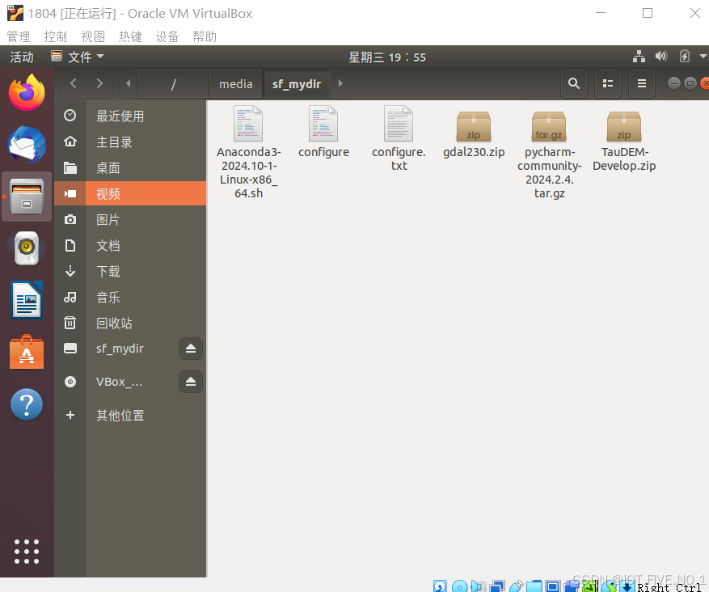
Task: Open 下载 downloads in sidebar
Action: coord(130,272)
